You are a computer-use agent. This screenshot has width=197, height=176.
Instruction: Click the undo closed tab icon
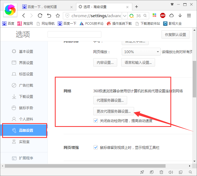pos(49,16)
